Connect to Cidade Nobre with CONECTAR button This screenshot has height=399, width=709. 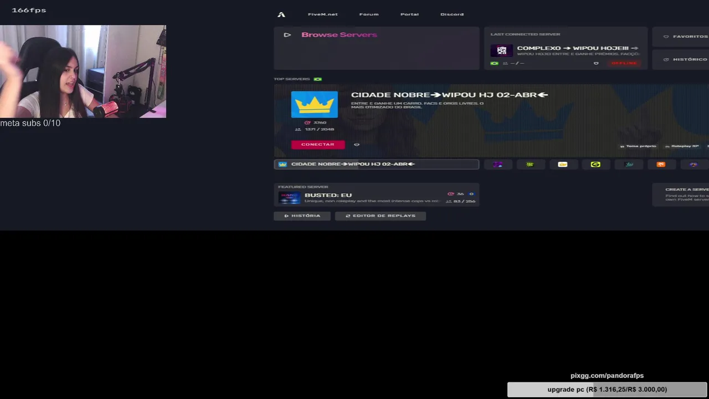coord(318,145)
